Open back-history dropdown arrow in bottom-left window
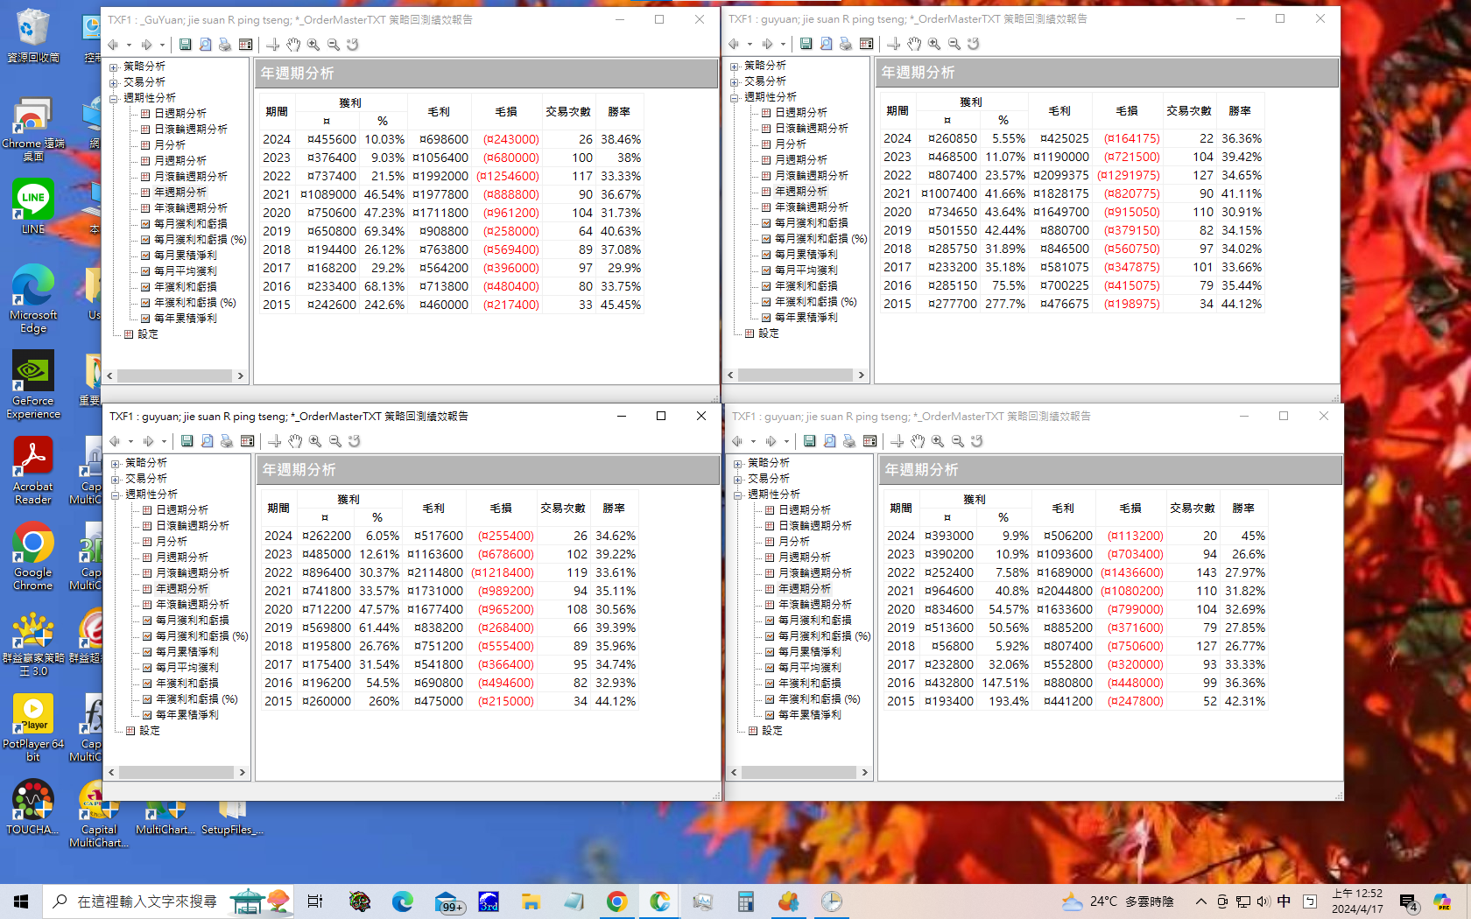1471x919 pixels. tap(130, 441)
